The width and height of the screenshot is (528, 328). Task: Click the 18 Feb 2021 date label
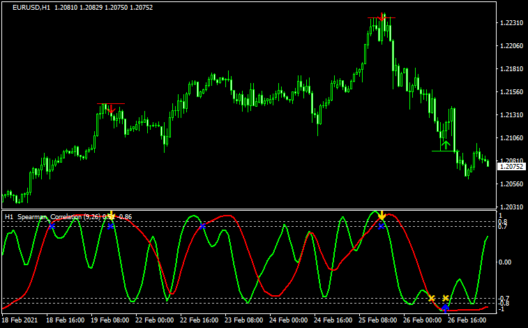click(20, 320)
